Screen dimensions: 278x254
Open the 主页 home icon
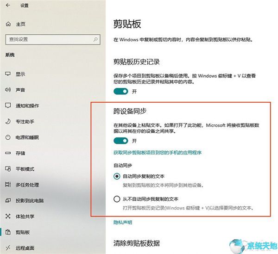click(8, 24)
